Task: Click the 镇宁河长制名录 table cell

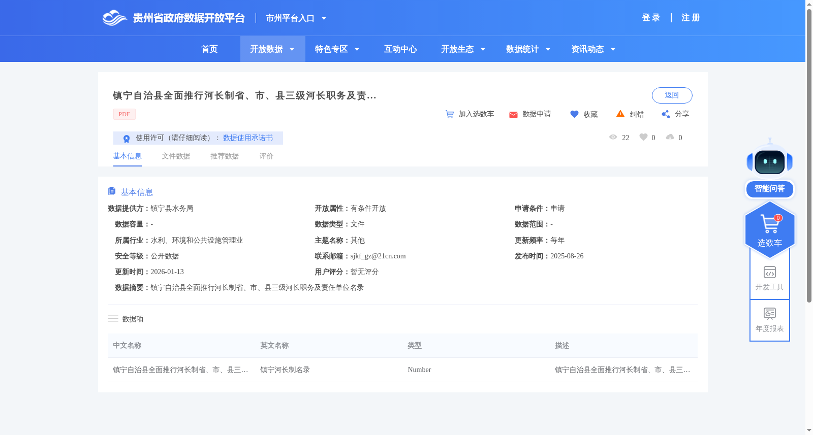Action: (285, 370)
